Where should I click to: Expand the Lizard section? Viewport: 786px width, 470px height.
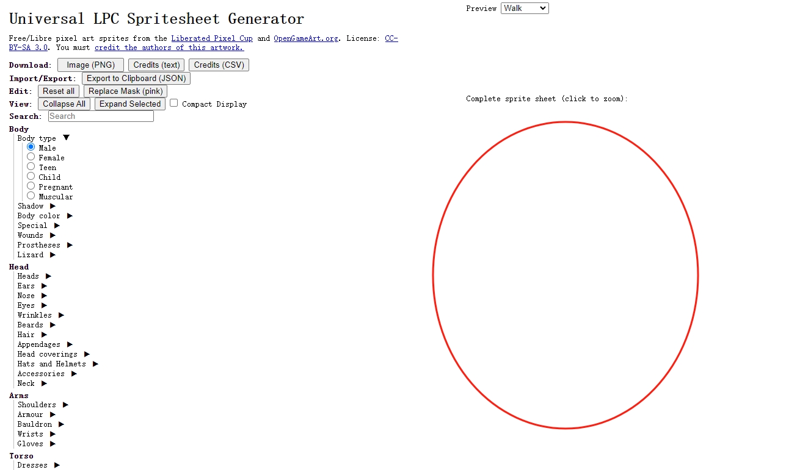36,255
